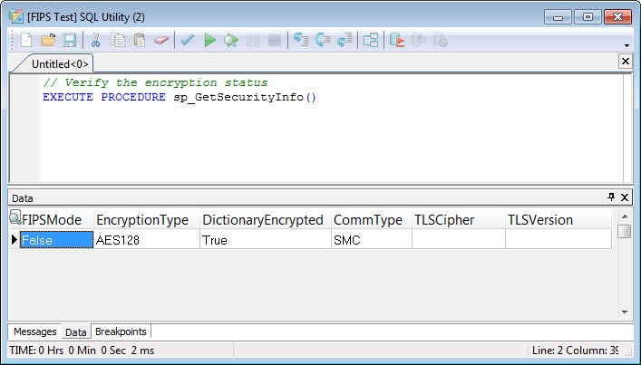Select the True cell under DictionaryEncrypted

[x=266, y=240]
